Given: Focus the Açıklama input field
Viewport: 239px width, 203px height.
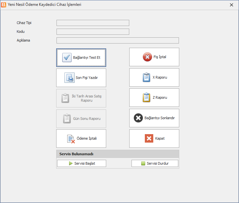Looking at the screenshot, I should click(118, 41).
